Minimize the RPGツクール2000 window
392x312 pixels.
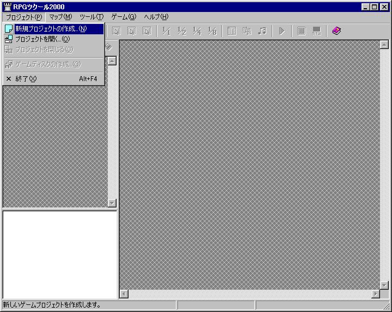[x=365, y=7]
